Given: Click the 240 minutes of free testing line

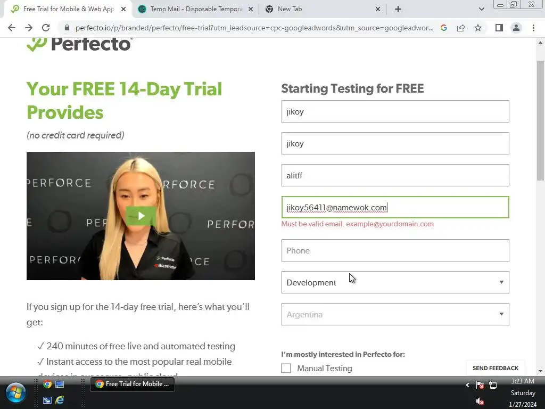Looking at the screenshot, I should [136, 346].
